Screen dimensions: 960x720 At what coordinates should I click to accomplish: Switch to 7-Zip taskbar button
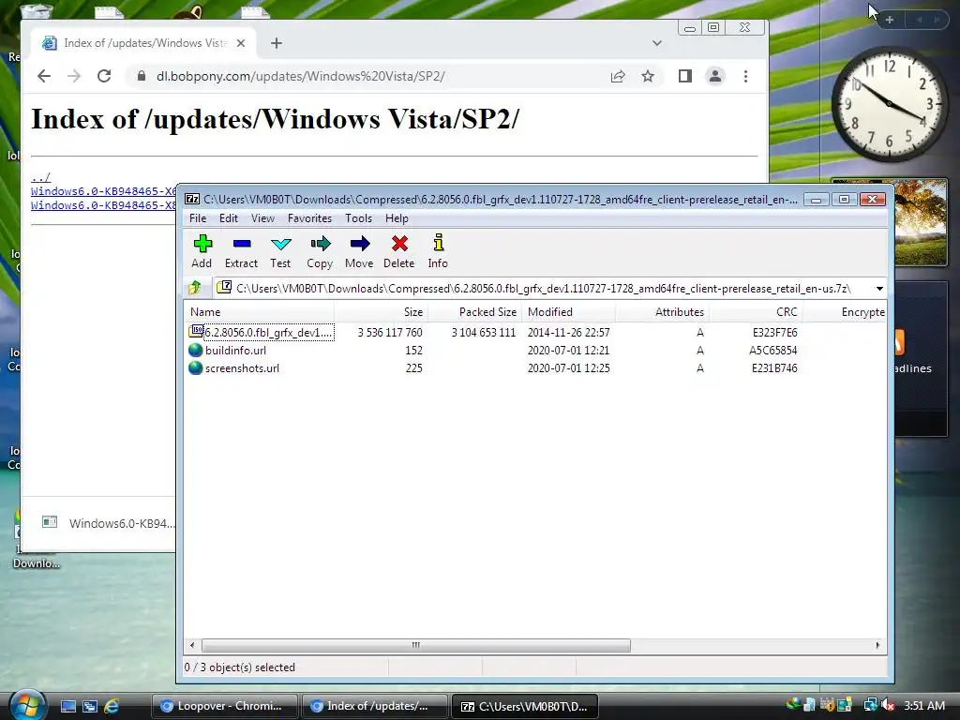524,706
